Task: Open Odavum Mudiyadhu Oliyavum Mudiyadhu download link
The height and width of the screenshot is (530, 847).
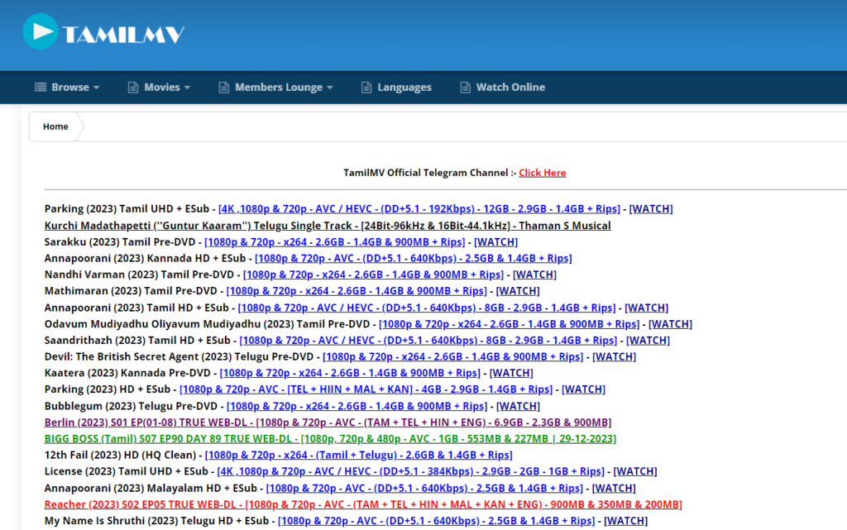Action: [x=509, y=324]
